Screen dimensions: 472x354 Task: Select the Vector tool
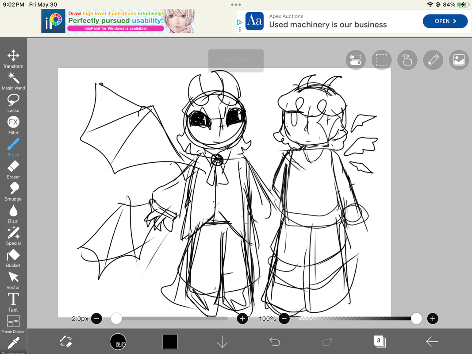[13, 280]
